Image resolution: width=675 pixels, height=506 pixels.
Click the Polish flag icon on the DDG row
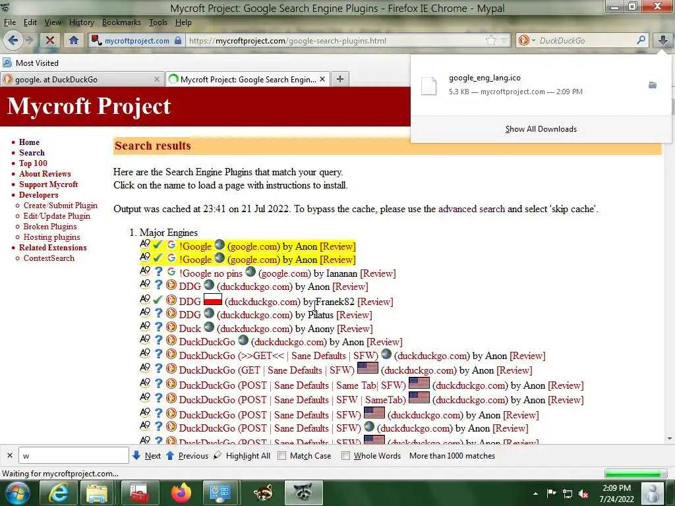click(x=213, y=299)
